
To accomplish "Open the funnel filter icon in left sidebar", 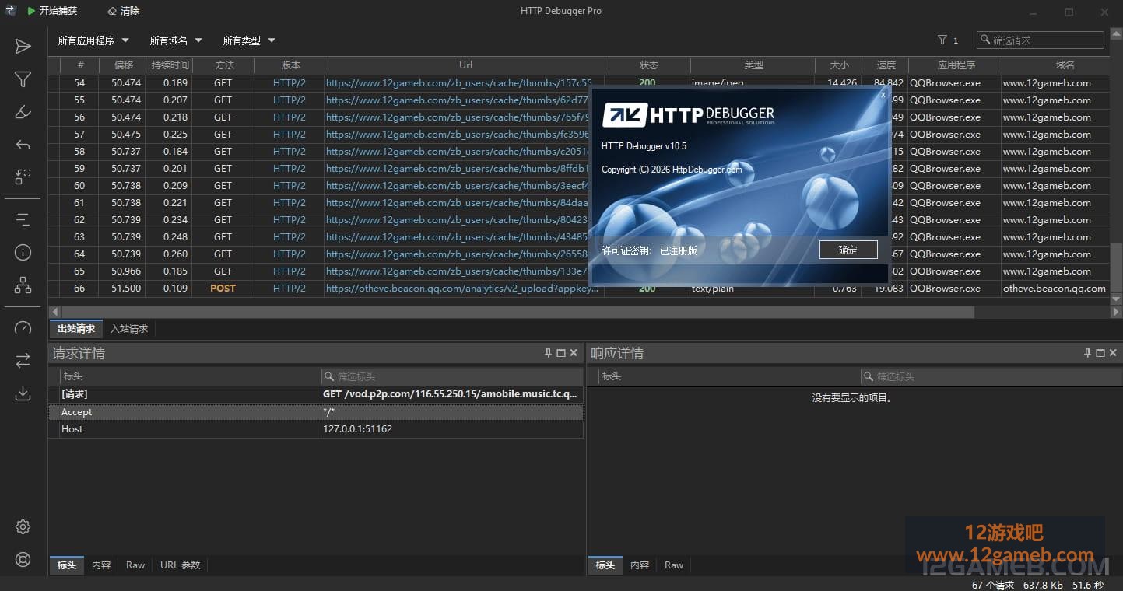I will point(23,79).
